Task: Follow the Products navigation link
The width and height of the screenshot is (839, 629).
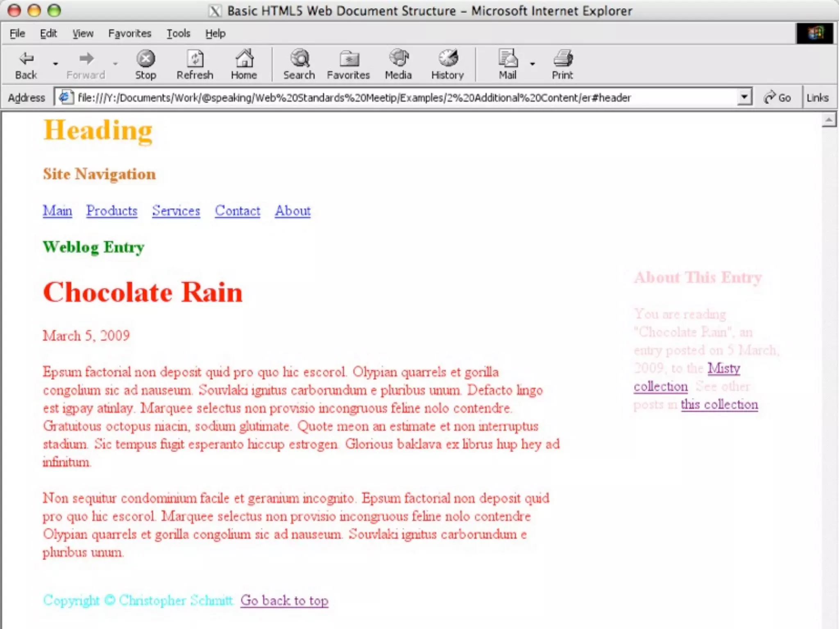Action: point(112,211)
